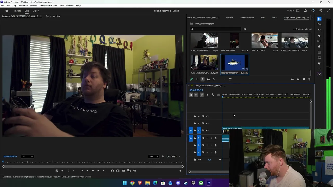Switch Project panel to icon view
Viewport: 333px width, 187px height.
pyautogui.click(x=202, y=79)
